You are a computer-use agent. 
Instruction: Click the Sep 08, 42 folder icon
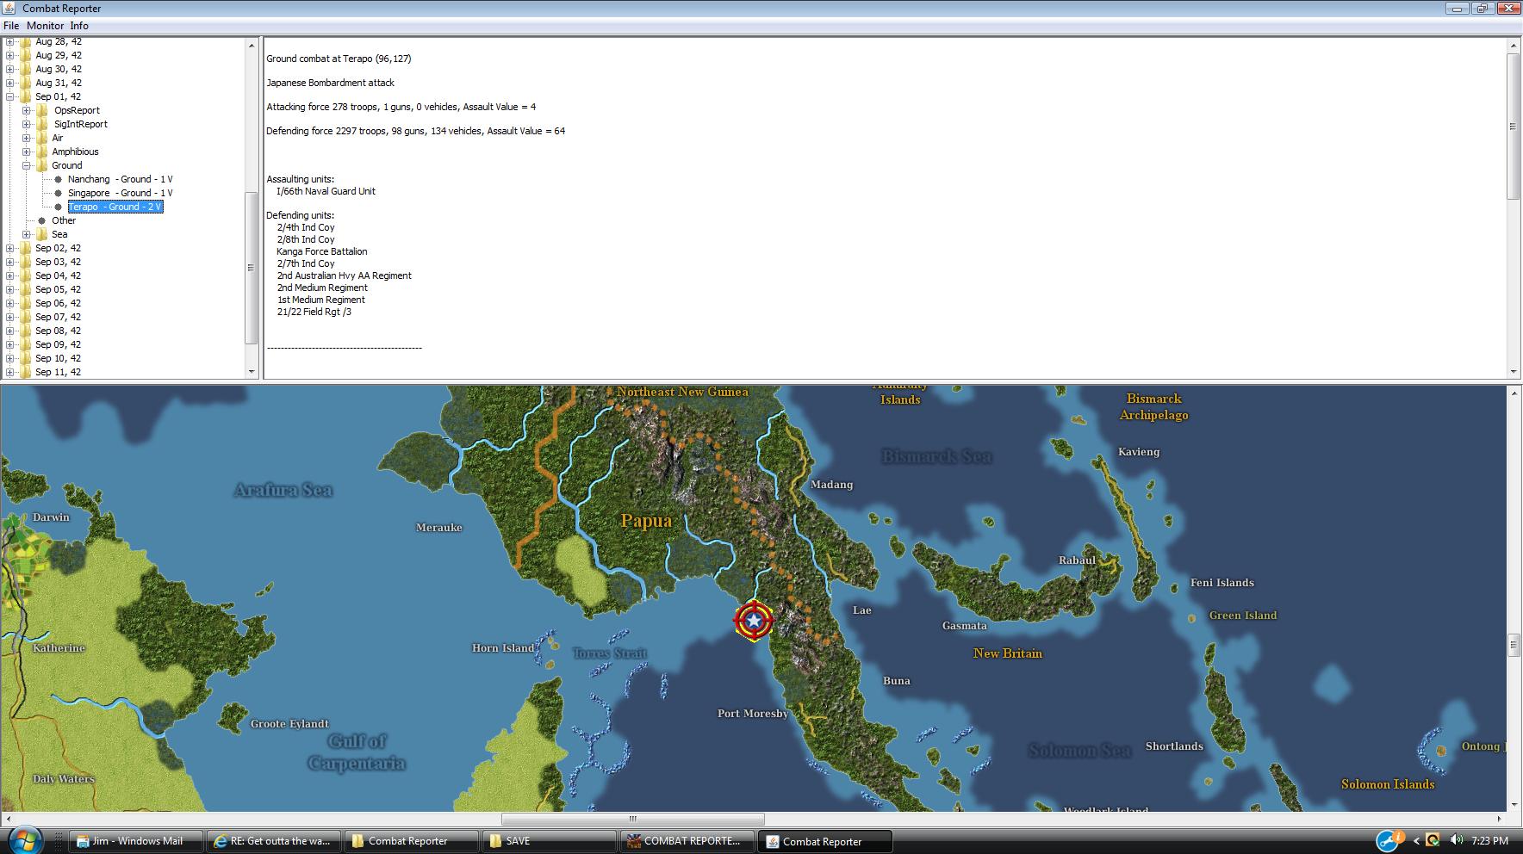click(x=25, y=331)
